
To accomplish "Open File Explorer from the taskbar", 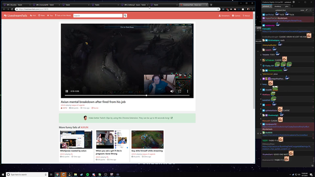I will coord(75,175).
